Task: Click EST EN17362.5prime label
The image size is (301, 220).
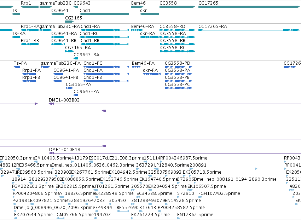Action: [195, 215]
